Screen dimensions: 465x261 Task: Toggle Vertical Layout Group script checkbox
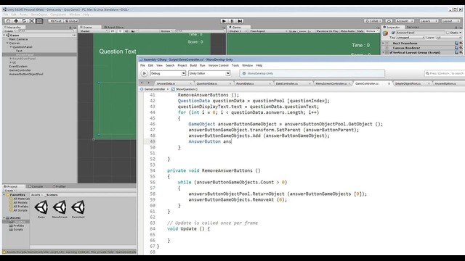[x=391, y=52]
